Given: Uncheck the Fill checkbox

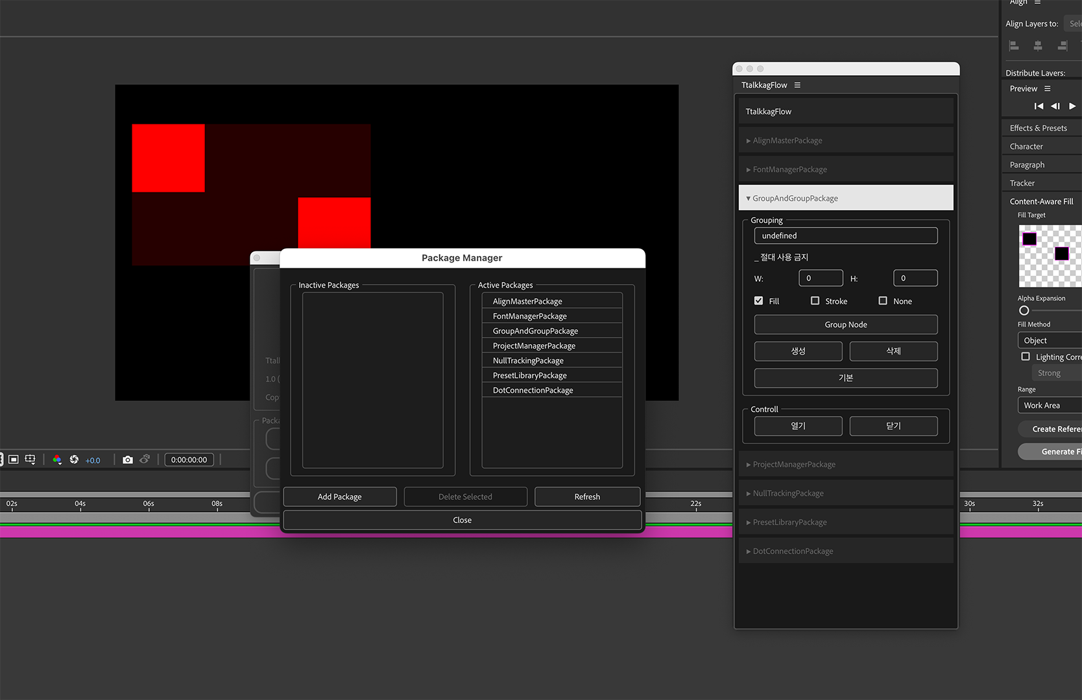Looking at the screenshot, I should (x=758, y=301).
